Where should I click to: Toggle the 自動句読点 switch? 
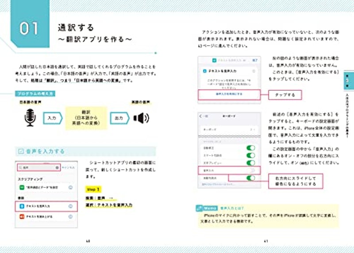(250, 178)
